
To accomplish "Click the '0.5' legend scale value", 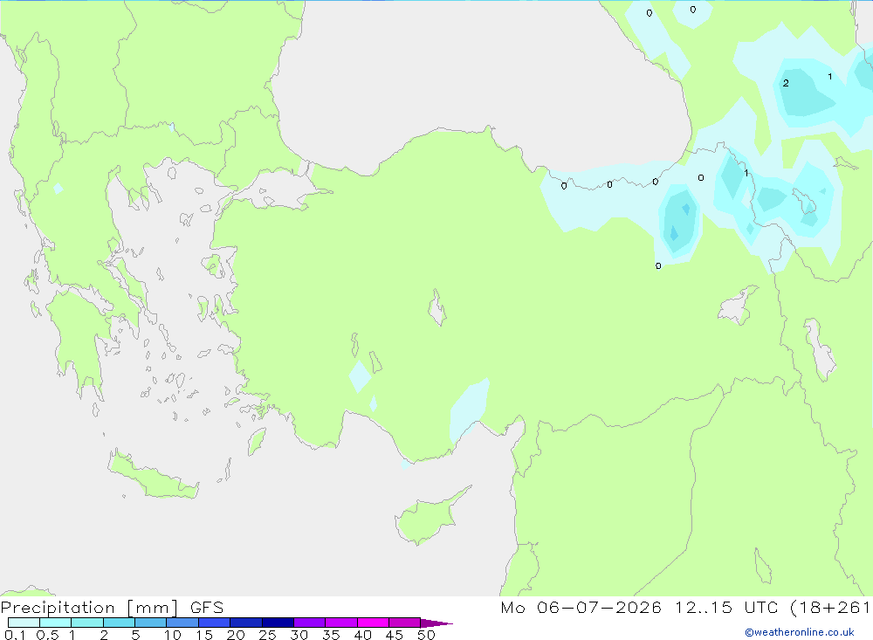I will click(x=47, y=635).
